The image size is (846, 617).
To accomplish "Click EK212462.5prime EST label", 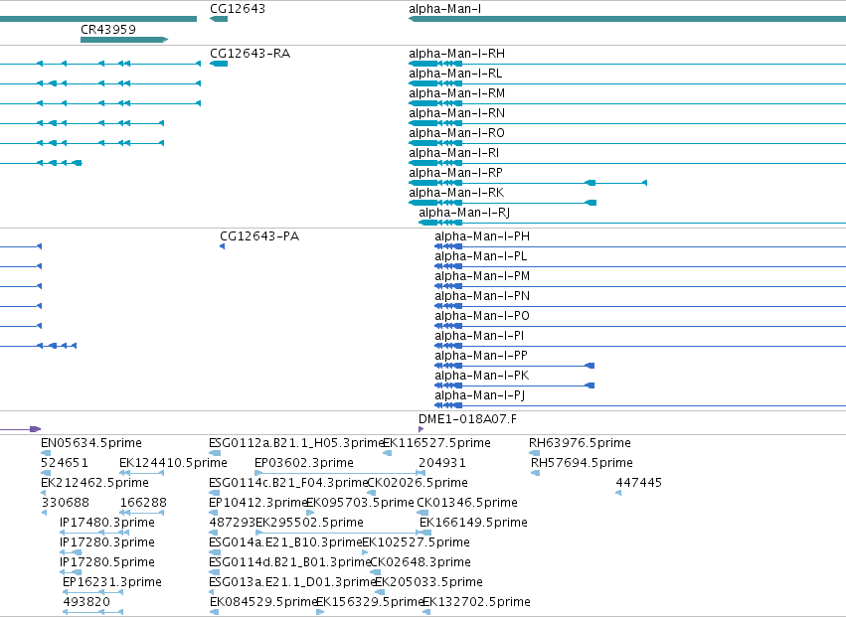I will pos(95,483).
